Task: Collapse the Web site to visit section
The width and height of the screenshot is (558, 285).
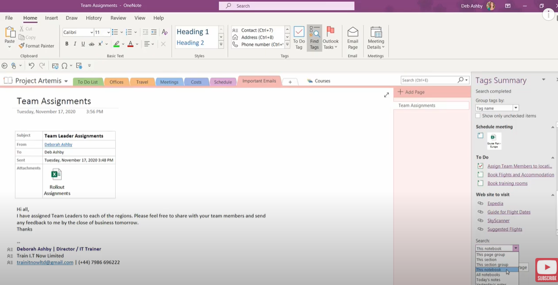Action: point(553,194)
